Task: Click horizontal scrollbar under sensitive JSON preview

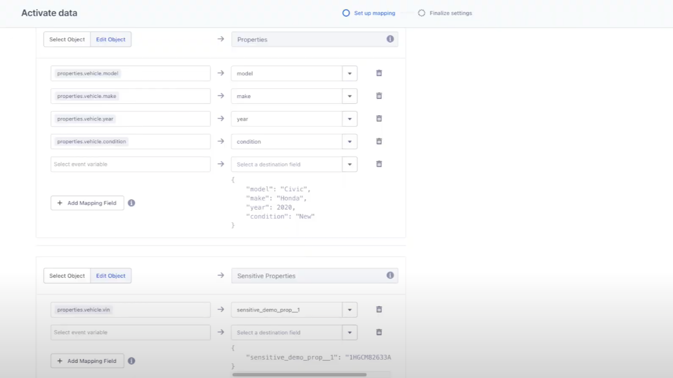Action: (x=299, y=374)
